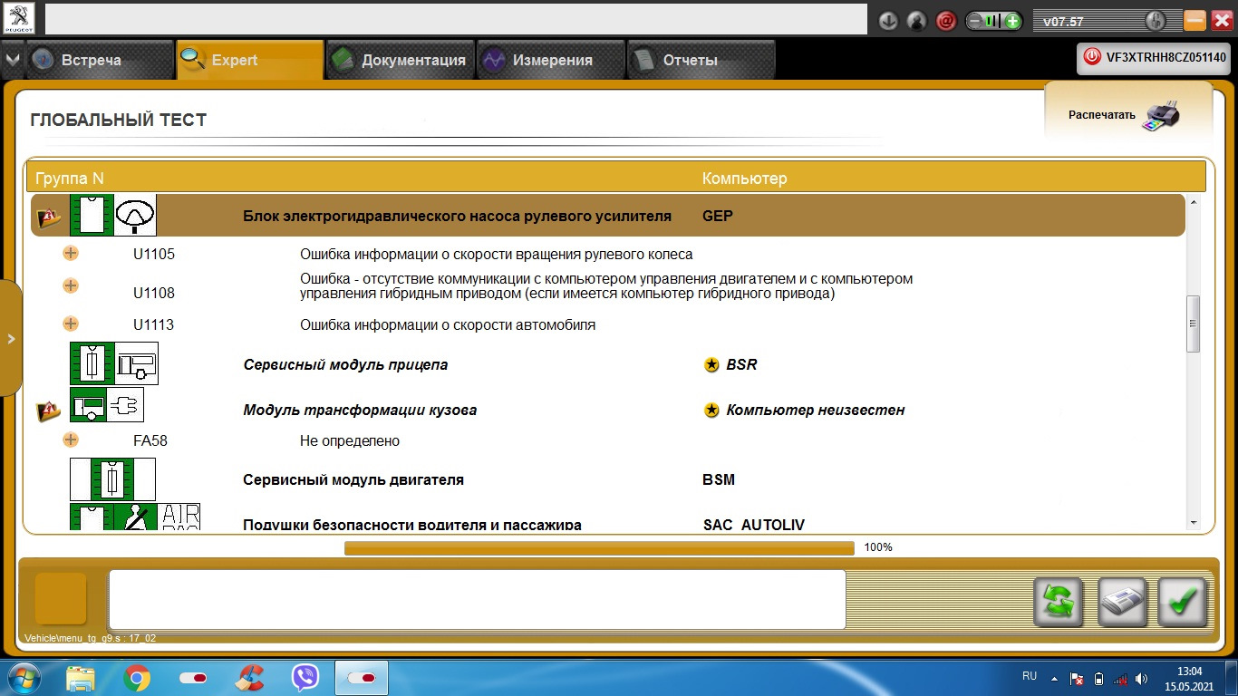The width and height of the screenshot is (1238, 696).
Task: Click the vertical scrollbar thumb in list
Action: coord(1193,324)
